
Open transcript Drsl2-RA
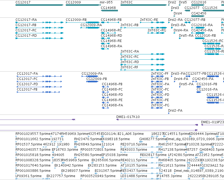[x=175, y=20]
